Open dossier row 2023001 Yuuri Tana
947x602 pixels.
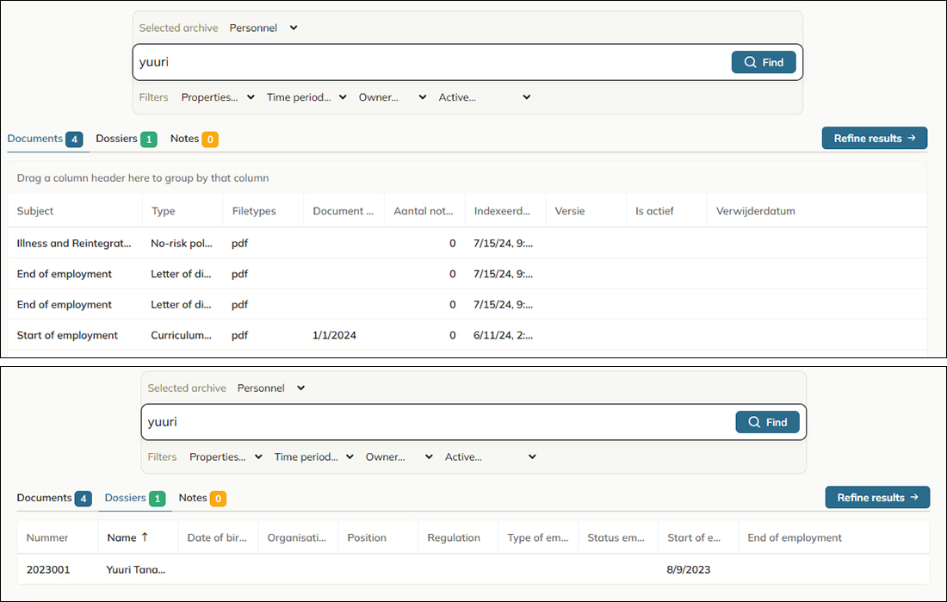point(473,569)
